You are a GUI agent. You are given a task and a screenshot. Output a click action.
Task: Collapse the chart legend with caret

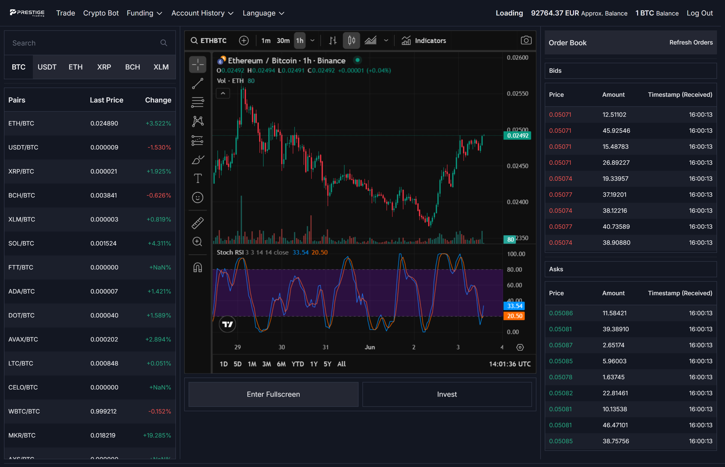tap(223, 93)
